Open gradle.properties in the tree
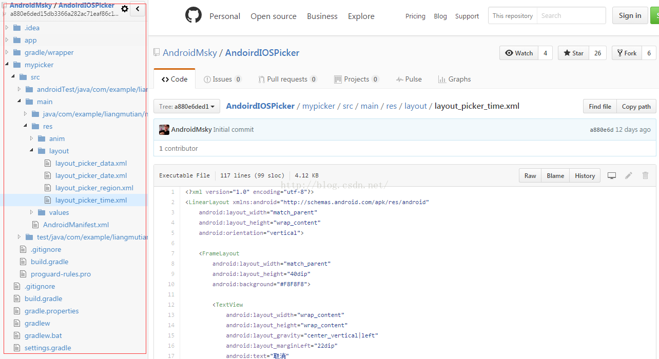 (x=52, y=311)
